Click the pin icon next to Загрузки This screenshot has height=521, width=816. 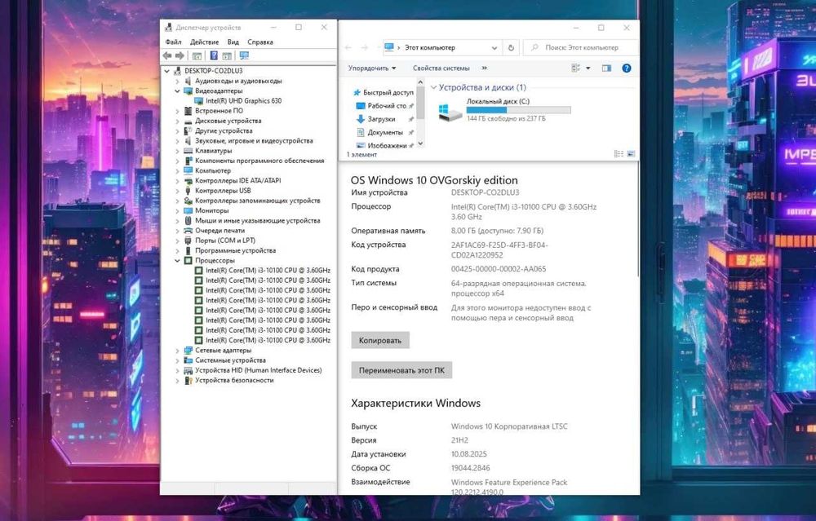click(411, 119)
